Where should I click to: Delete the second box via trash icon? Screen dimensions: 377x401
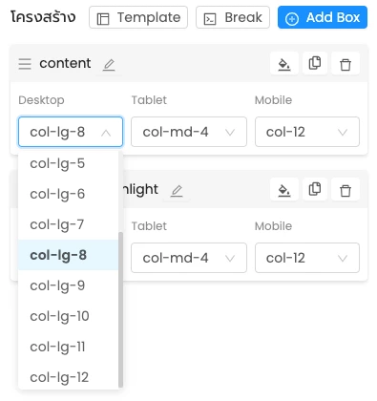pos(346,190)
